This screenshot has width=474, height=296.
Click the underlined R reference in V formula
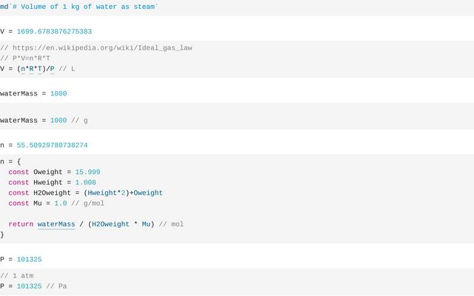pos(32,68)
